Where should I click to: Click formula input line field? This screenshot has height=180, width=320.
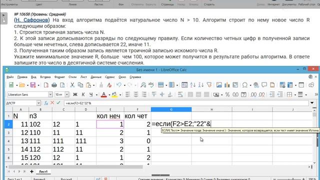pyautogui.click(x=186, y=103)
